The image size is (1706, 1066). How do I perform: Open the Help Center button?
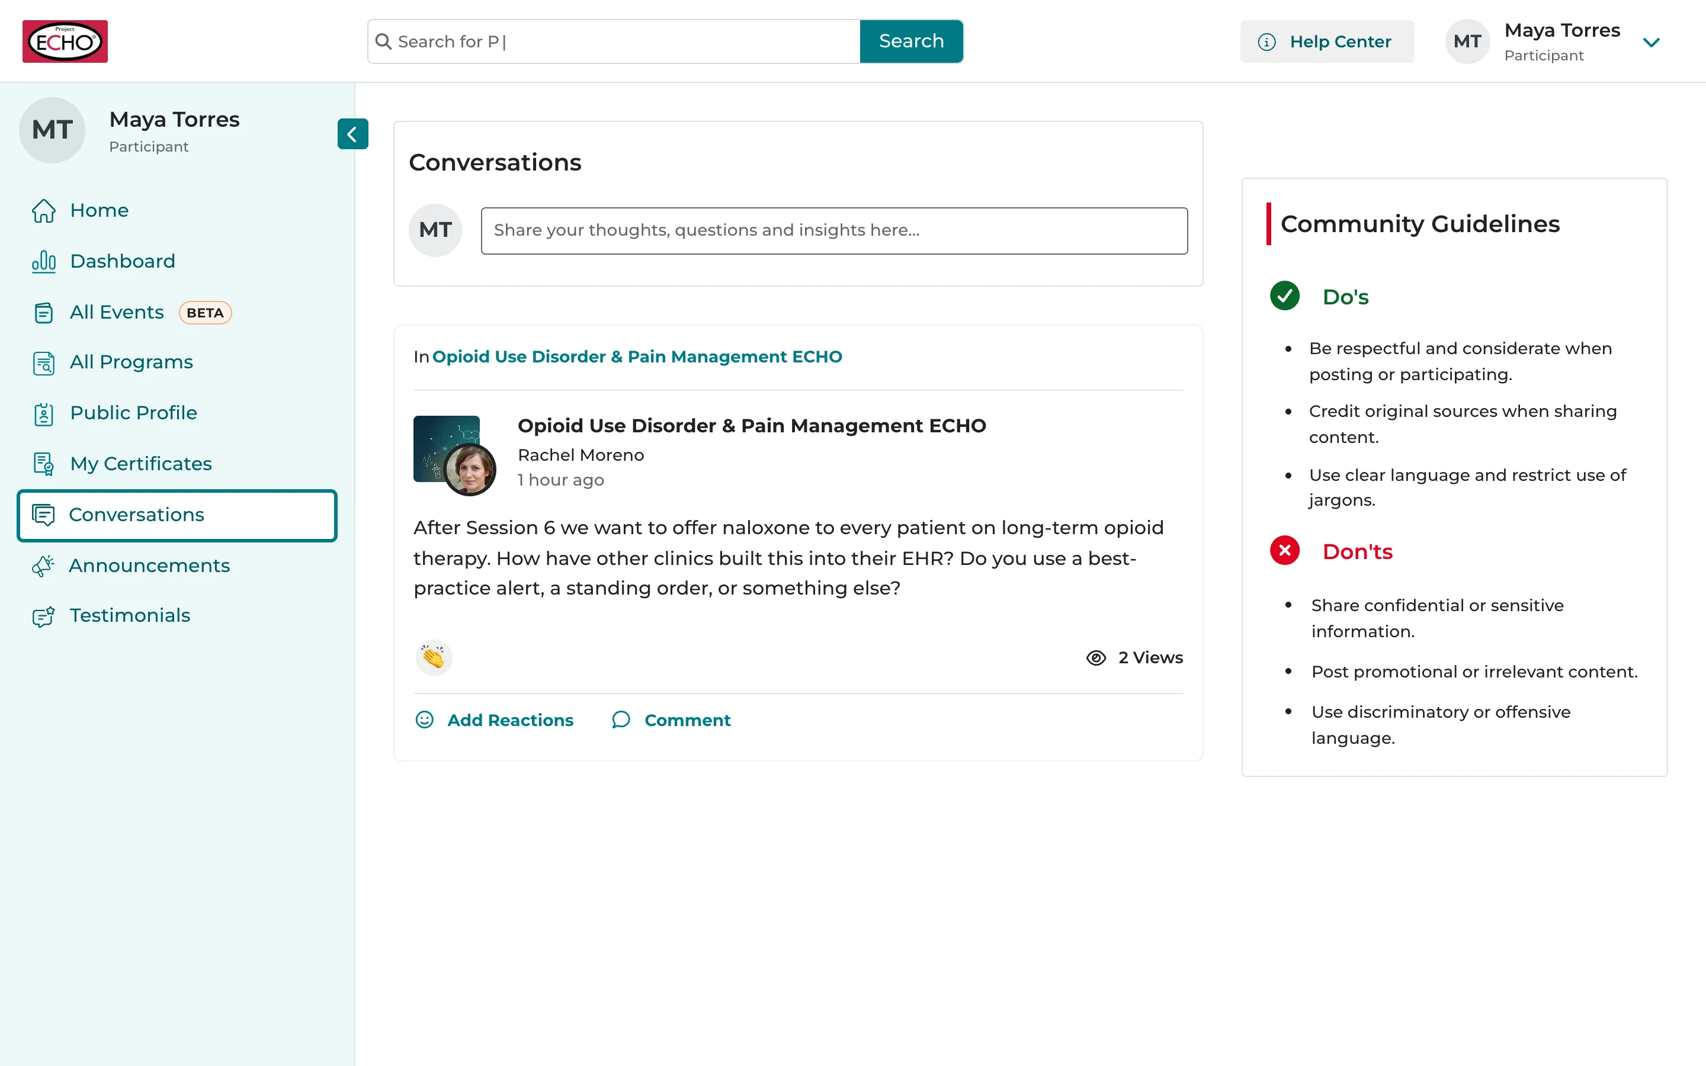pos(1327,41)
